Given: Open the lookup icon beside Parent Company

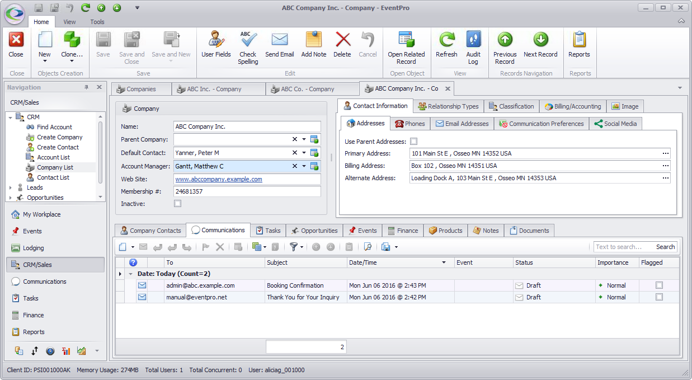Looking at the screenshot, I should tap(314, 139).
